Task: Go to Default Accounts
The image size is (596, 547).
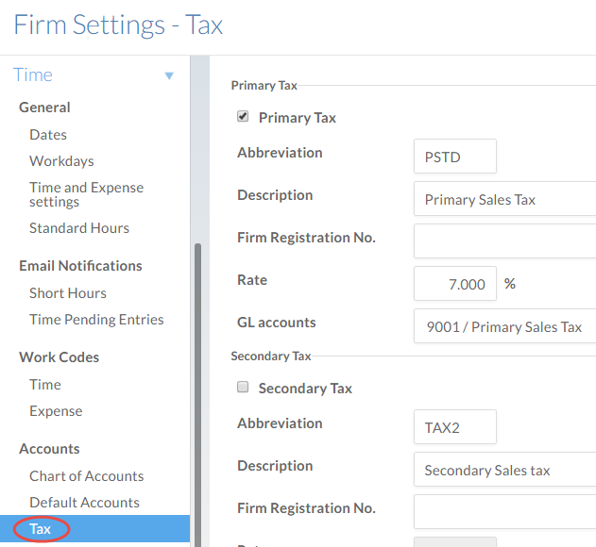Action: [x=84, y=503]
